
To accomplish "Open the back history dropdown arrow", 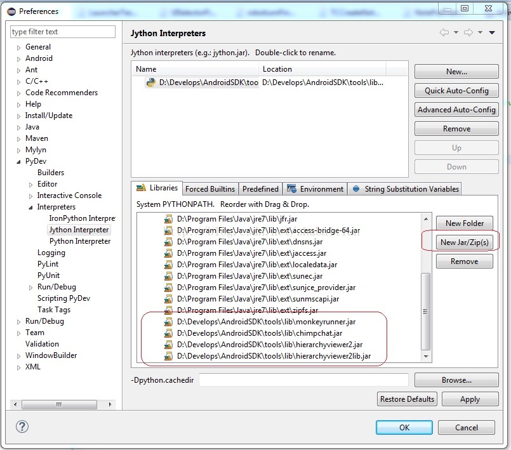I will 456,32.
